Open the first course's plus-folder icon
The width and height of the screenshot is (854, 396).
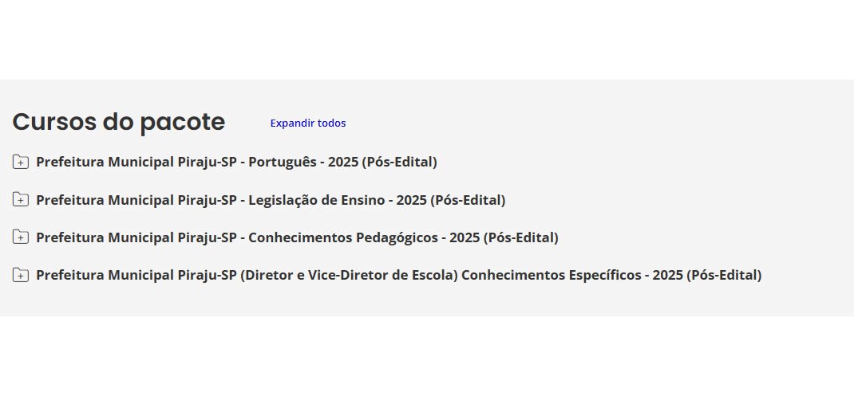point(21,163)
